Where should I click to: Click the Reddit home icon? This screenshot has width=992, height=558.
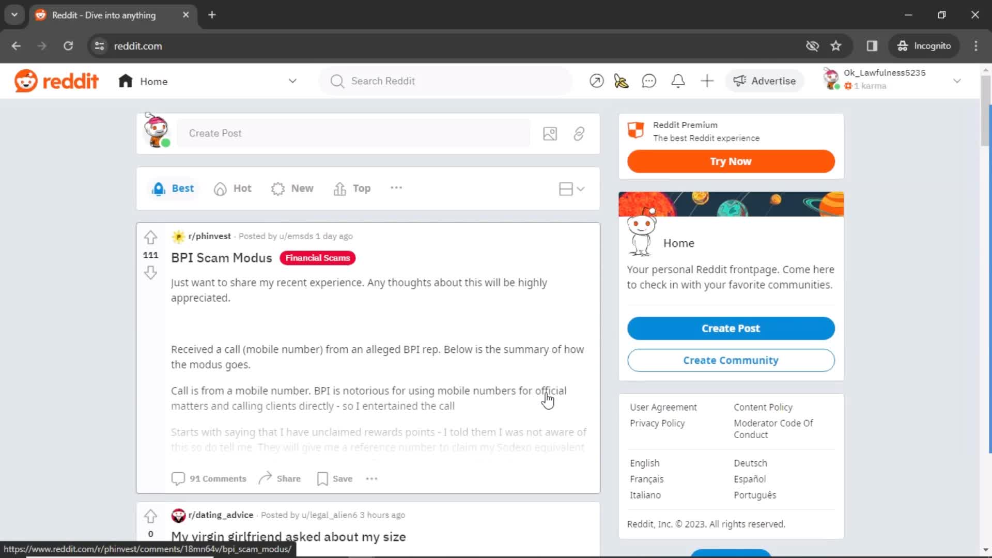[126, 81]
